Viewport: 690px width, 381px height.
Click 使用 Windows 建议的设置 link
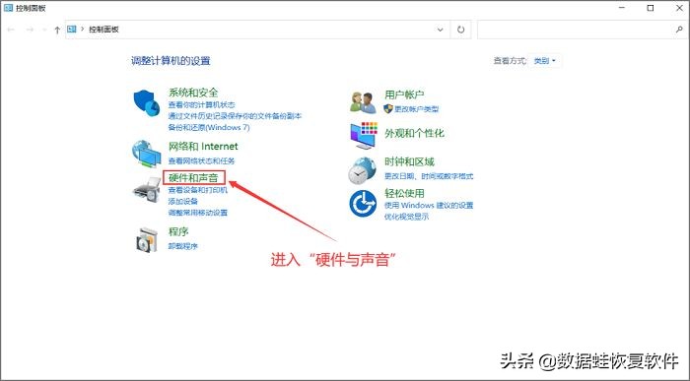429,205
